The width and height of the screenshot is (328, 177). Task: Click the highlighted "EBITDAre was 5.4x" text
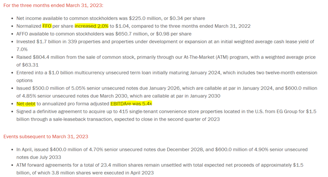131,104
